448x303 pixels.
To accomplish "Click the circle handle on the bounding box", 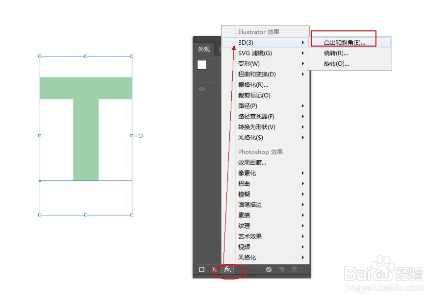I will (142, 136).
